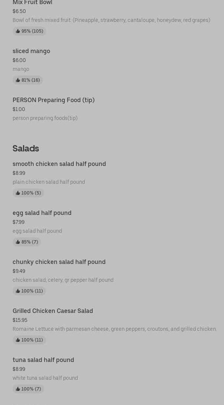Add PERSON Preparing Food (tip) item

[x=53, y=100]
